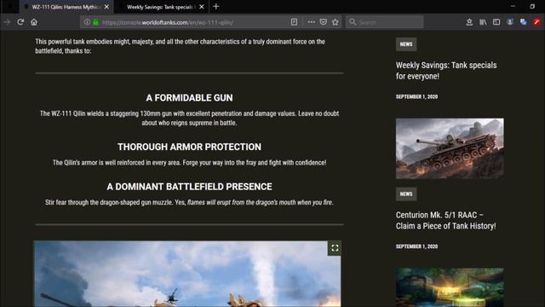Open the partially visible green-lit thumbnail

(x=450, y=287)
